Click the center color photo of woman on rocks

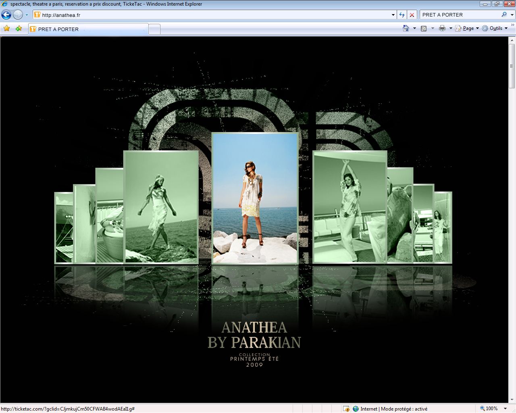pos(255,198)
